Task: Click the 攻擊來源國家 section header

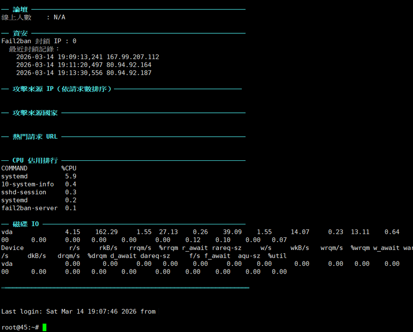Action: click(35, 113)
